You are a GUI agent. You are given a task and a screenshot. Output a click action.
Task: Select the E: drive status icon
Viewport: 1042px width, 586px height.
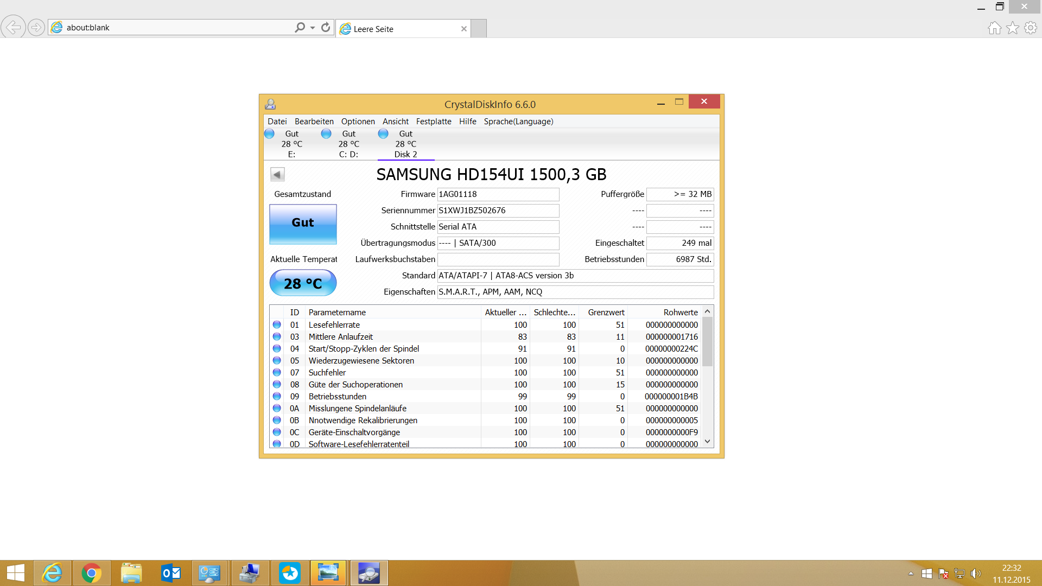coord(269,133)
